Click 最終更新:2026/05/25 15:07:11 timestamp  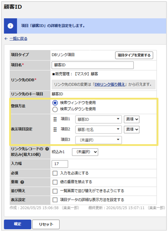[x=117, y=208]
